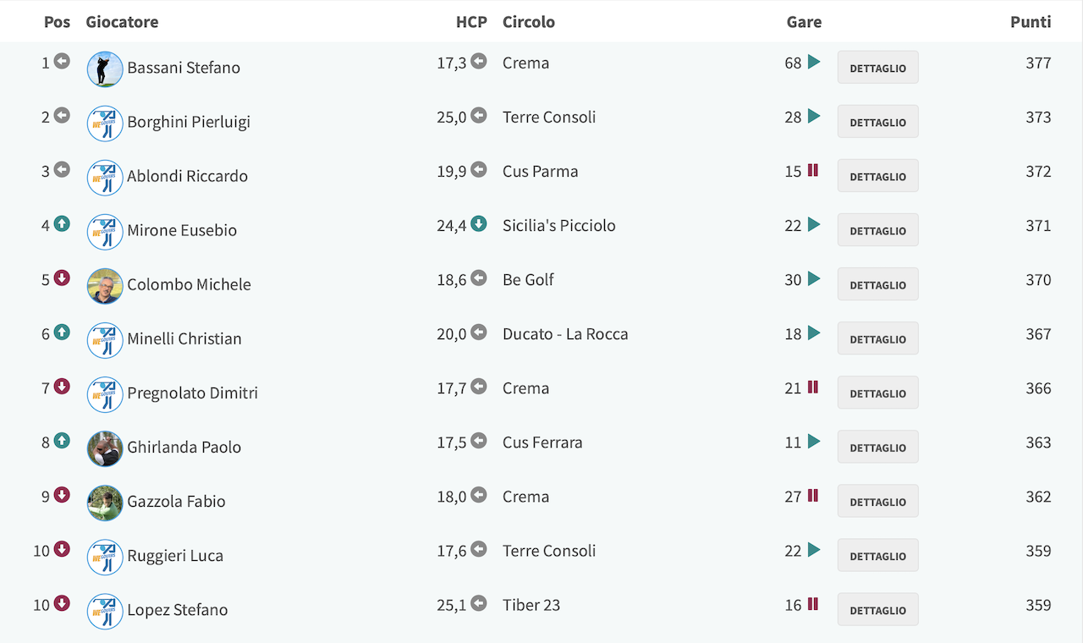This screenshot has width=1083, height=643.
Task: Click the pause icon in Pregnolato Dimitri's row
Action: coord(813,387)
